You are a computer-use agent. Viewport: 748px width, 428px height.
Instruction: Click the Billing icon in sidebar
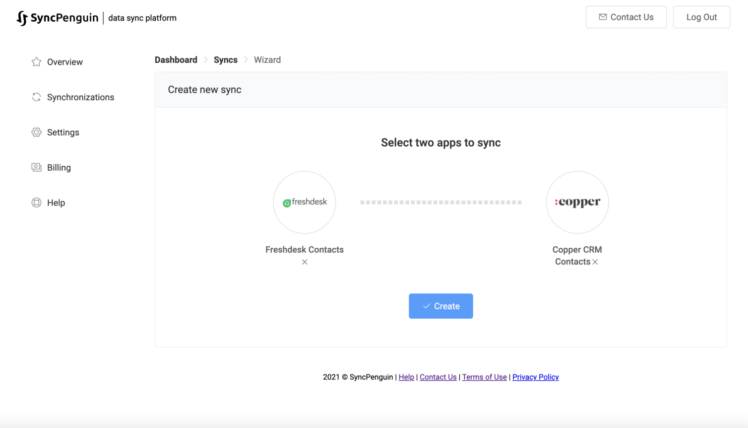36,167
